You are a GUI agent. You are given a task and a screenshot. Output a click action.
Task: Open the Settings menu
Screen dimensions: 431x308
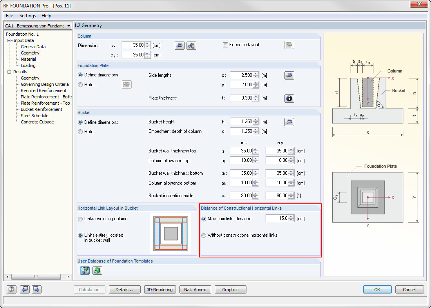coord(27,16)
